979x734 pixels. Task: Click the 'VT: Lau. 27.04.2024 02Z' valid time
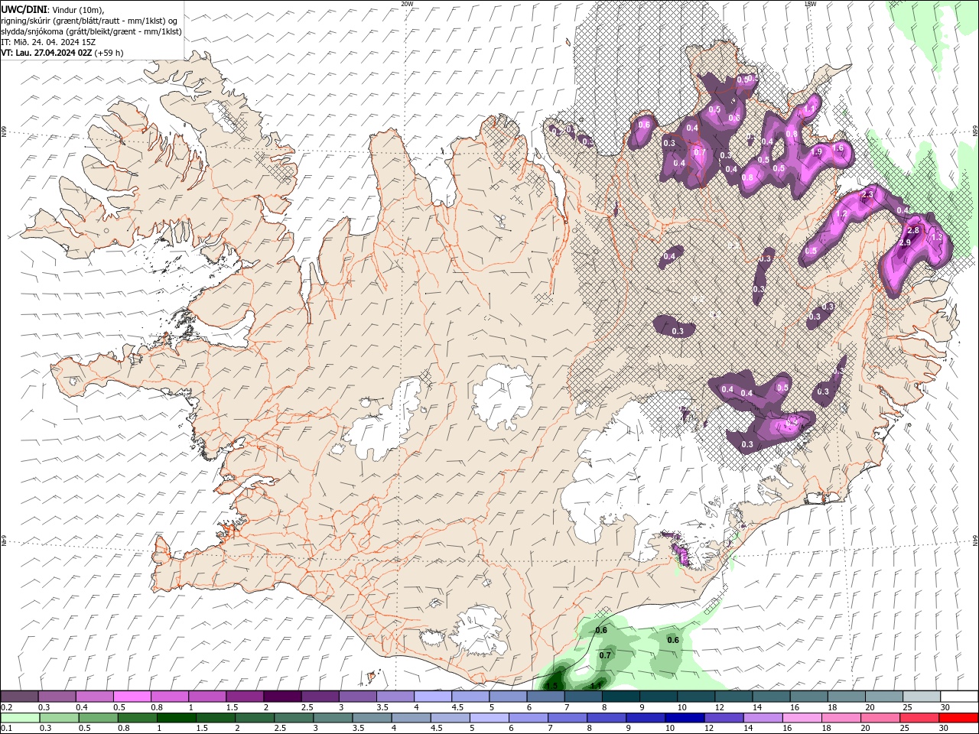coord(47,53)
